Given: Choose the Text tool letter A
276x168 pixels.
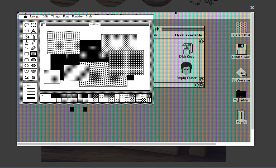Looking at the screenshot, I should 34,31.
